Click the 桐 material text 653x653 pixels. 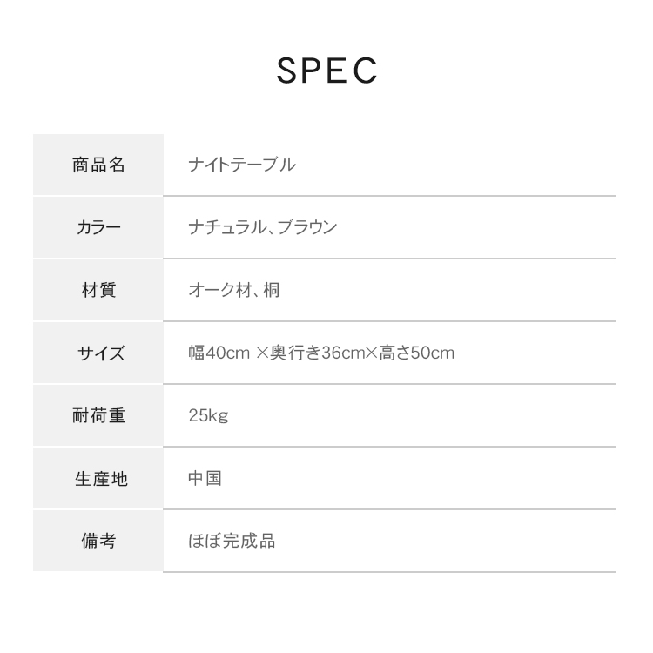pos(272,290)
